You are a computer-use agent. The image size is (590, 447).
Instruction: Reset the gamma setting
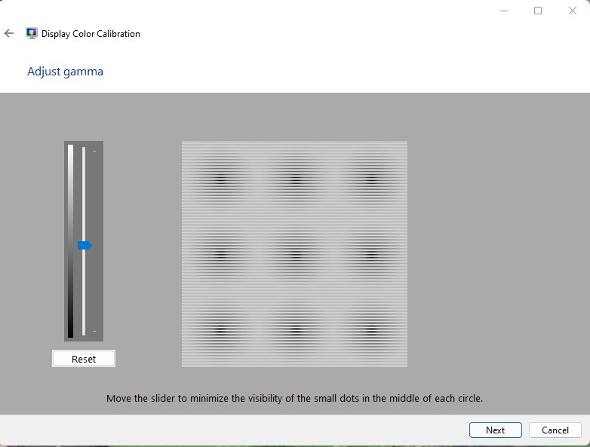coord(84,359)
